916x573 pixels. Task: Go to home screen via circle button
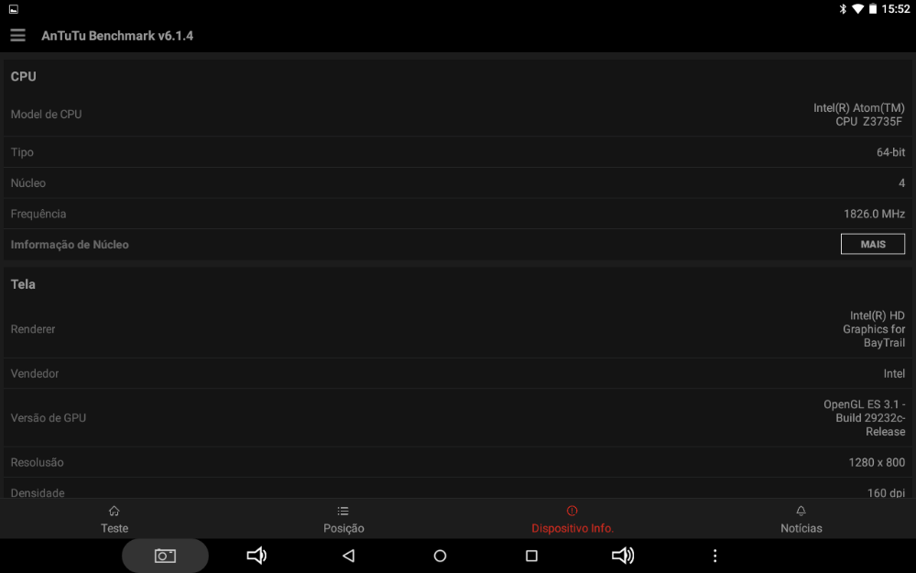point(440,556)
